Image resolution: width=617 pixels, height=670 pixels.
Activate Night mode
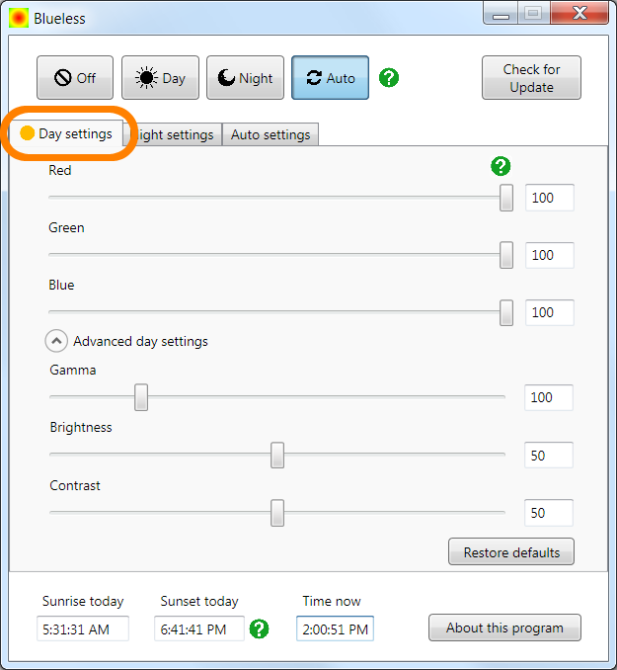point(245,78)
